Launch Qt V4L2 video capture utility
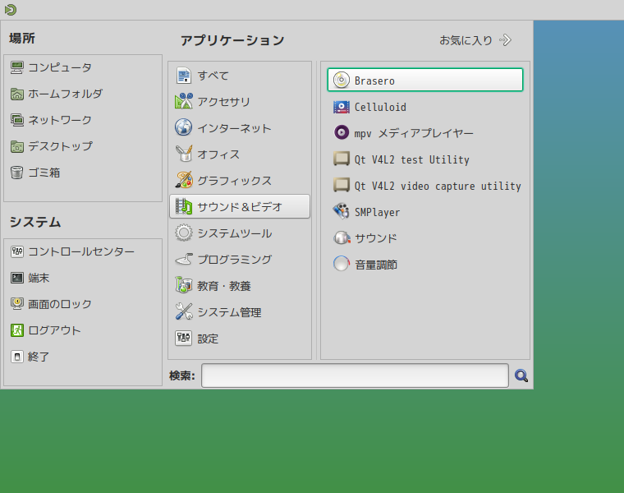The height and width of the screenshot is (493, 624). (425, 186)
